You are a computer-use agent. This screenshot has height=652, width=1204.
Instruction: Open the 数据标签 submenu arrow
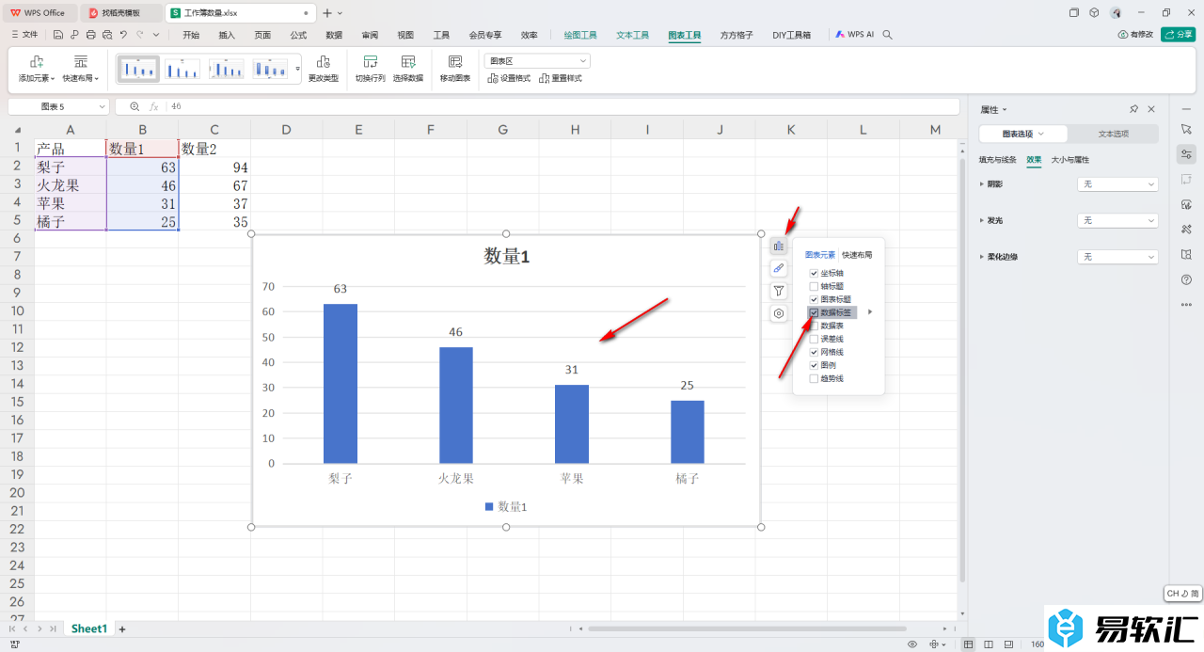[x=870, y=312]
